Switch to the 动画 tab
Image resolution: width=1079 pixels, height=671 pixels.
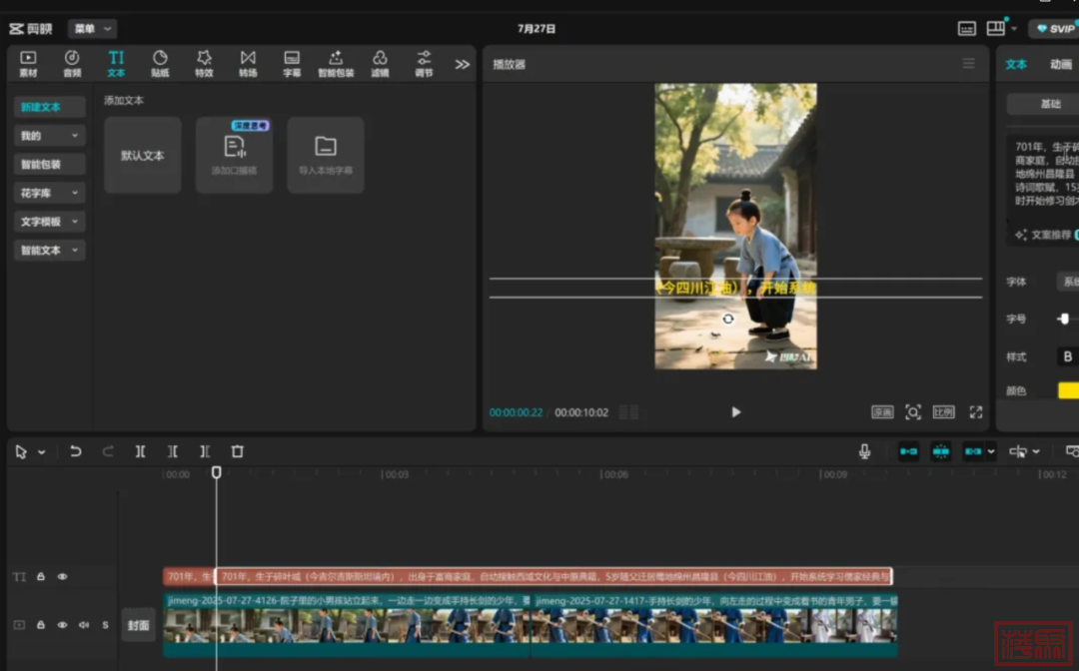click(1060, 64)
